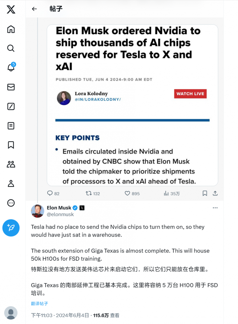Open the Search explore icon
Image resolution: width=238 pixels, height=324 pixels.
click(x=11, y=48)
